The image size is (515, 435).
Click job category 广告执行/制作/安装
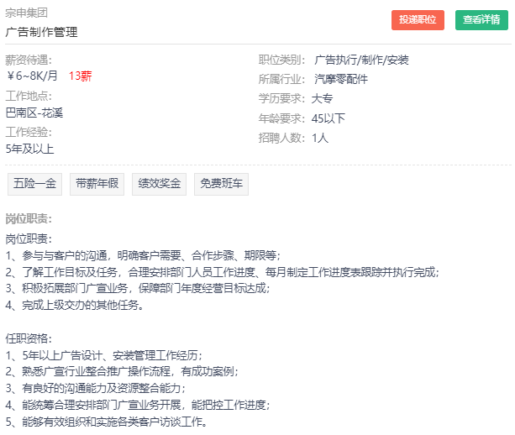click(x=361, y=60)
